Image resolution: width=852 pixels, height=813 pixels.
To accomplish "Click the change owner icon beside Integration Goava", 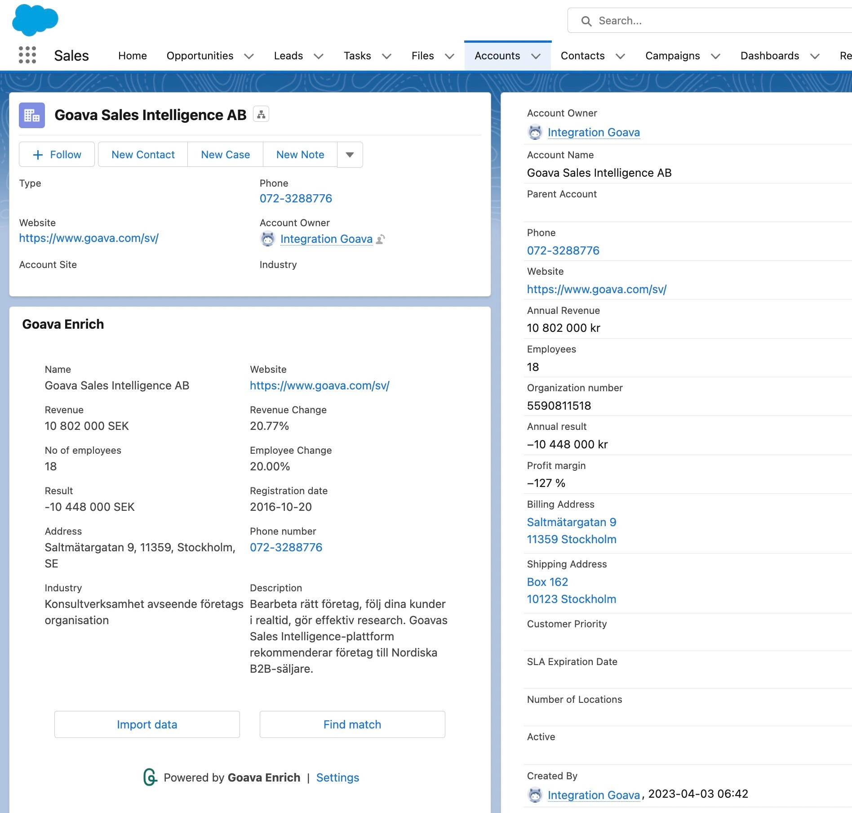I will [381, 239].
